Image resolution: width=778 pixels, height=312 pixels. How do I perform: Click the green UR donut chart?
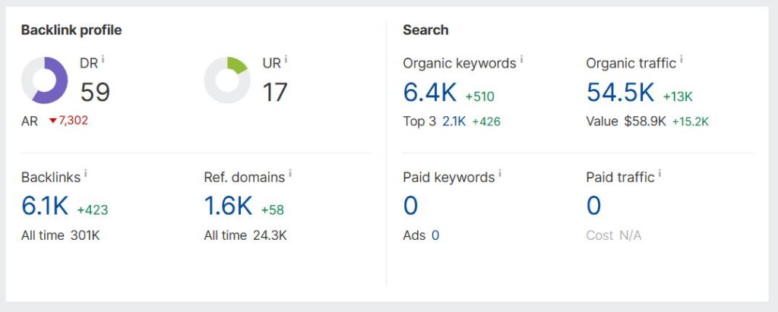pyautogui.click(x=227, y=80)
